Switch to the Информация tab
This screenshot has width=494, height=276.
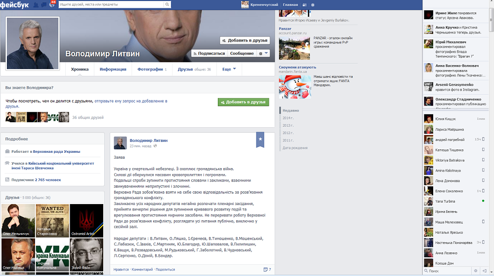[113, 69]
